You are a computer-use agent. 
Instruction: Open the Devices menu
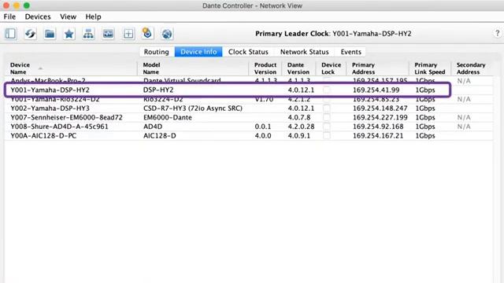[38, 17]
